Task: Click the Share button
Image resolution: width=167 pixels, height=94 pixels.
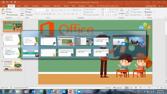Action: point(161,6)
